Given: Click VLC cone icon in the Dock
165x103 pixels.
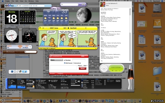Looking at the screenshot, I should click(116, 101).
